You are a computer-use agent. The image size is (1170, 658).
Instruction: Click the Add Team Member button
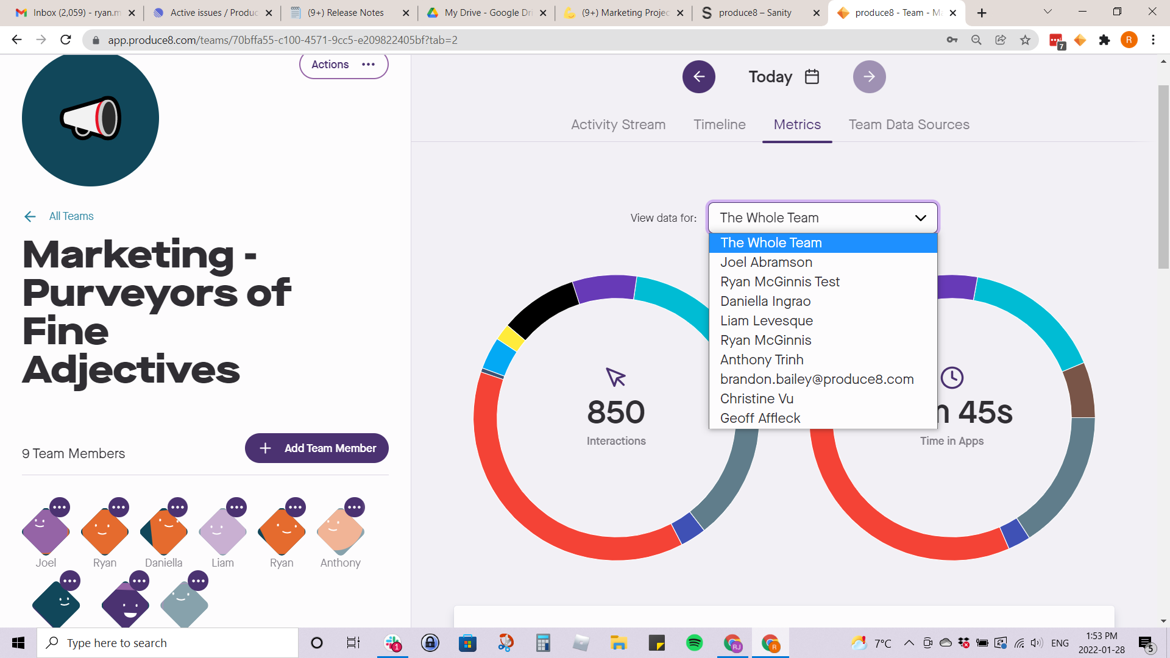[317, 448]
